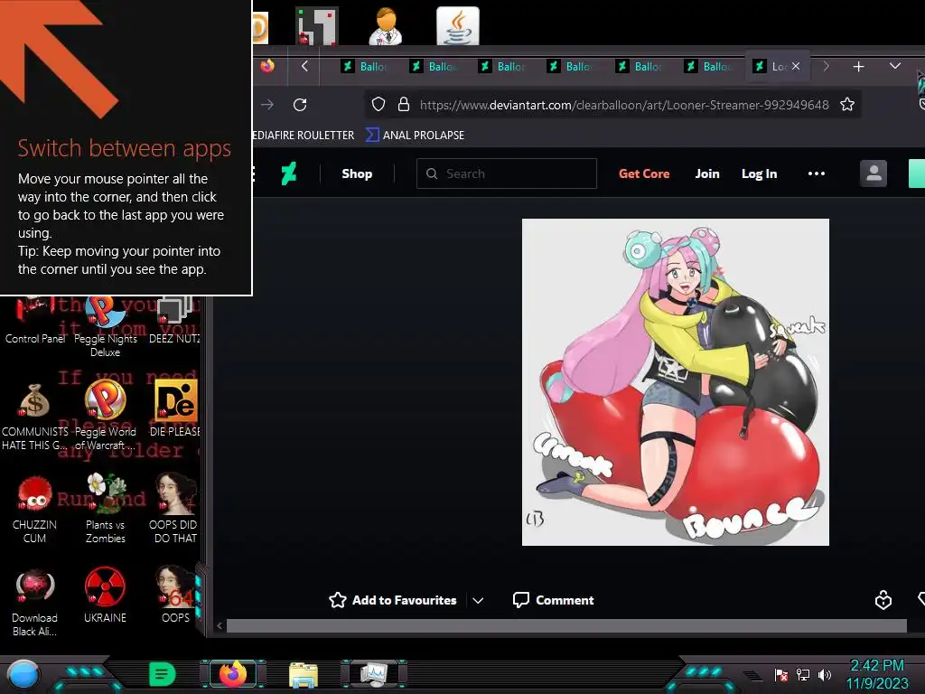Open the ANAL PROLAPSE bookmark
Image resolution: width=925 pixels, height=694 pixels.
click(x=416, y=136)
